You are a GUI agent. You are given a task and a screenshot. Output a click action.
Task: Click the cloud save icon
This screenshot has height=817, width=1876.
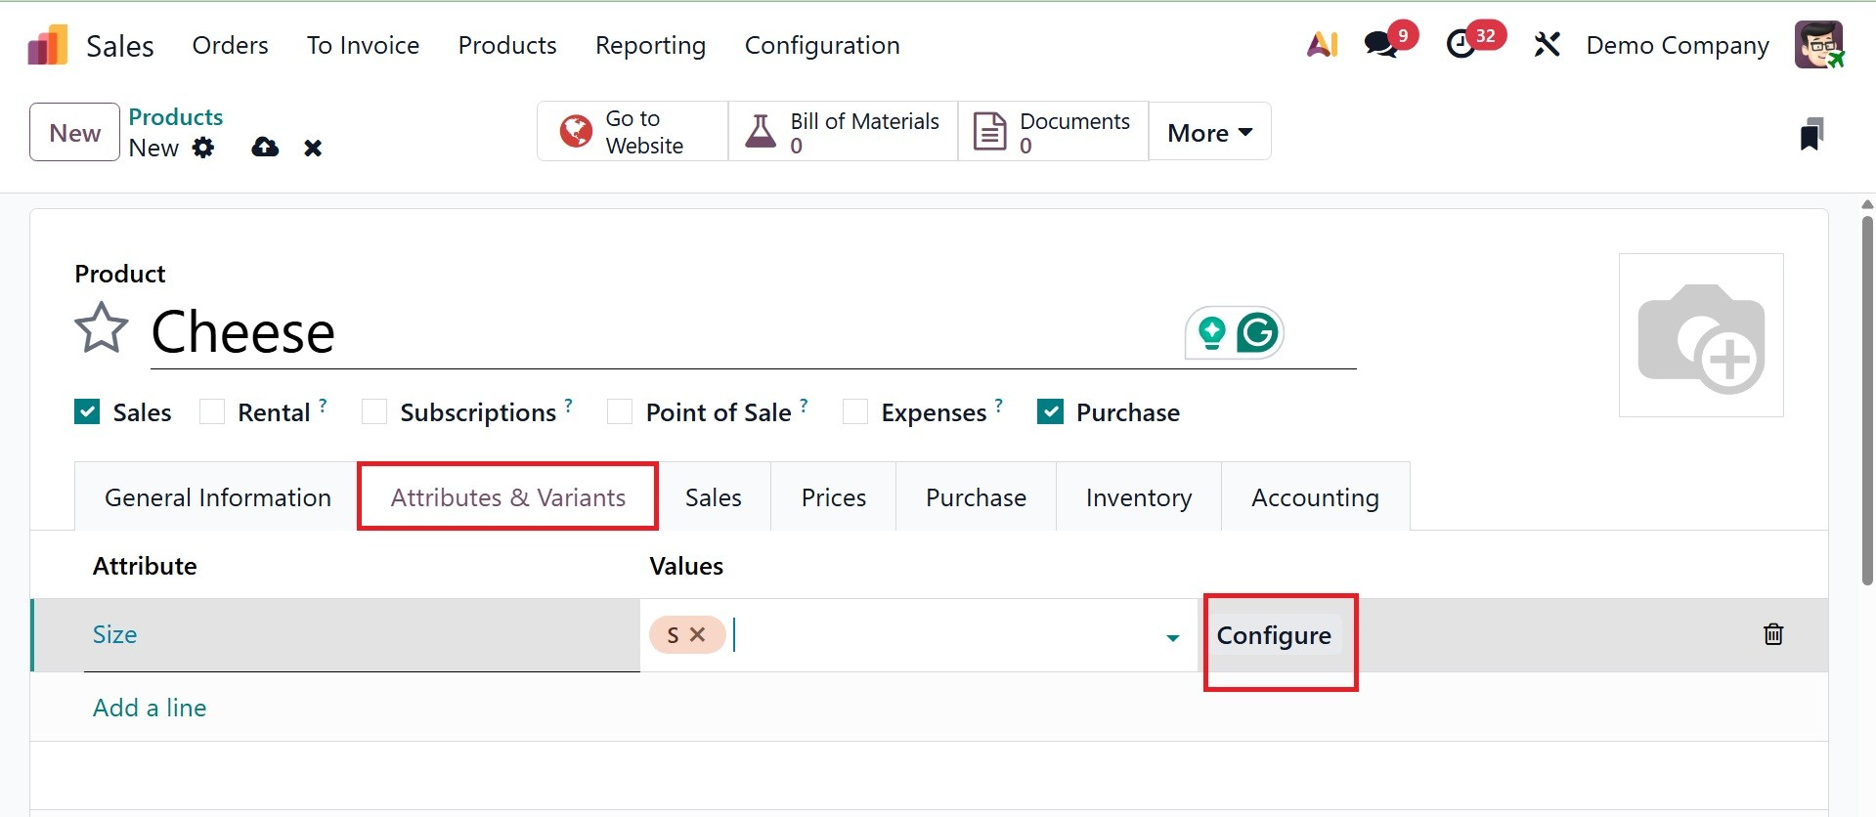coord(265,148)
